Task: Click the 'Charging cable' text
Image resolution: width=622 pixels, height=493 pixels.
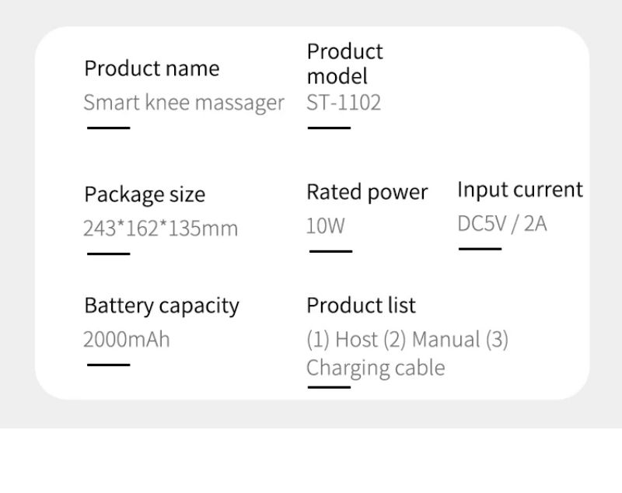Action: click(376, 368)
